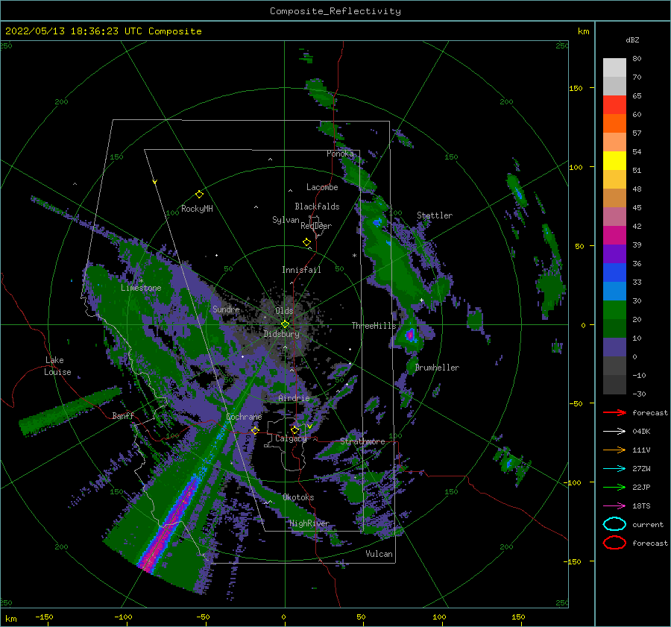Image resolution: width=671 pixels, height=627 pixels.
Task: Click the Calgary city label
Action: pos(291,438)
